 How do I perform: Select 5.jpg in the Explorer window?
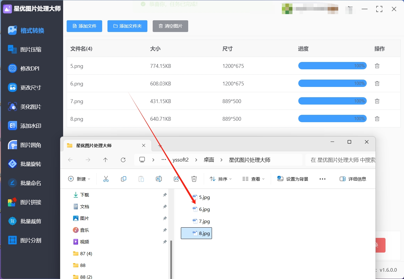coord(201,197)
